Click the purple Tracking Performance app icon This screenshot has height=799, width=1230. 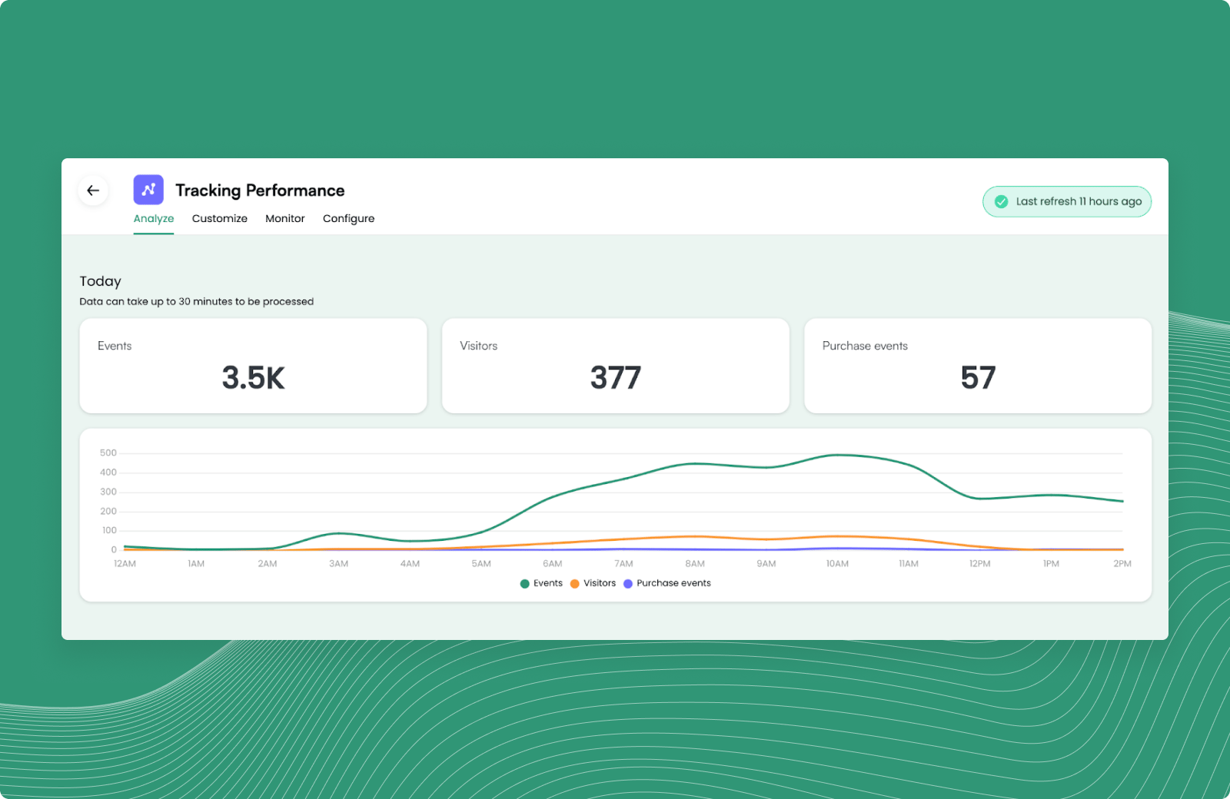click(x=148, y=190)
